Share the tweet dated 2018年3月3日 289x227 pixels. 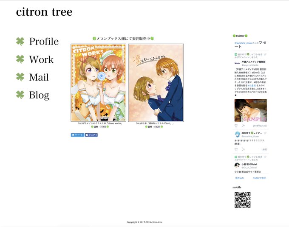click(243, 126)
